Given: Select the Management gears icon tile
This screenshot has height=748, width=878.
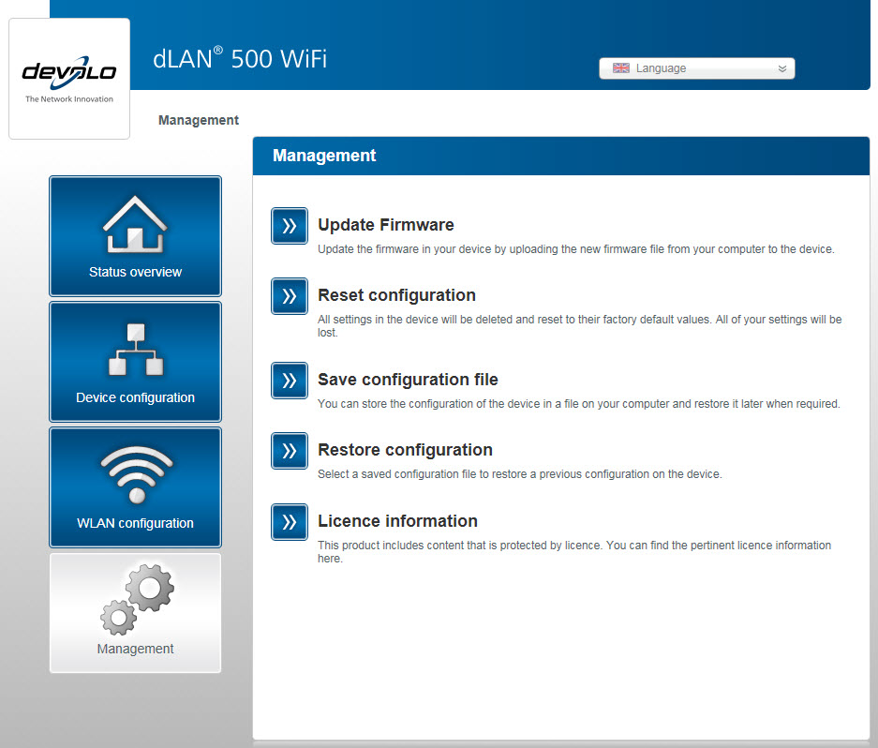Looking at the screenshot, I should [x=135, y=613].
